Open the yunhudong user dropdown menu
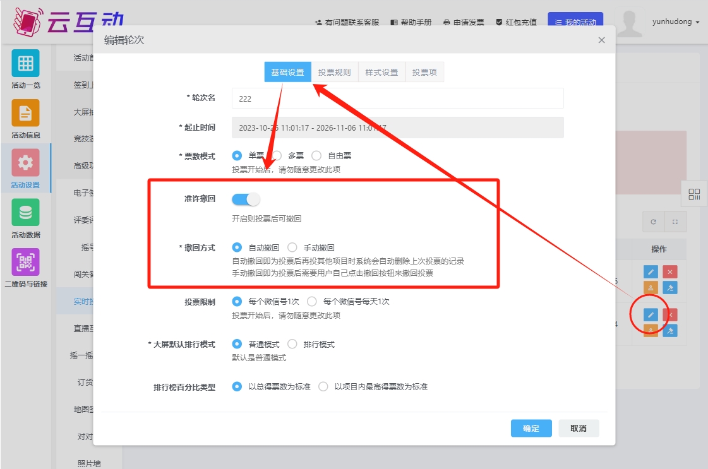The width and height of the screenshot is (708, 469). click(675, 22)
